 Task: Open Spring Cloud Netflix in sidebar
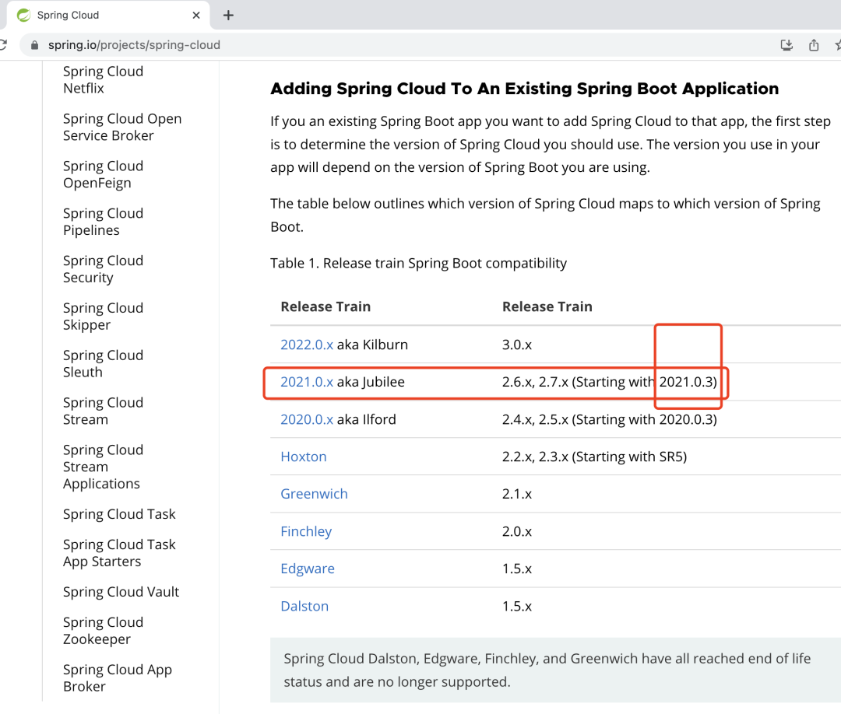(x=103, y=80)
